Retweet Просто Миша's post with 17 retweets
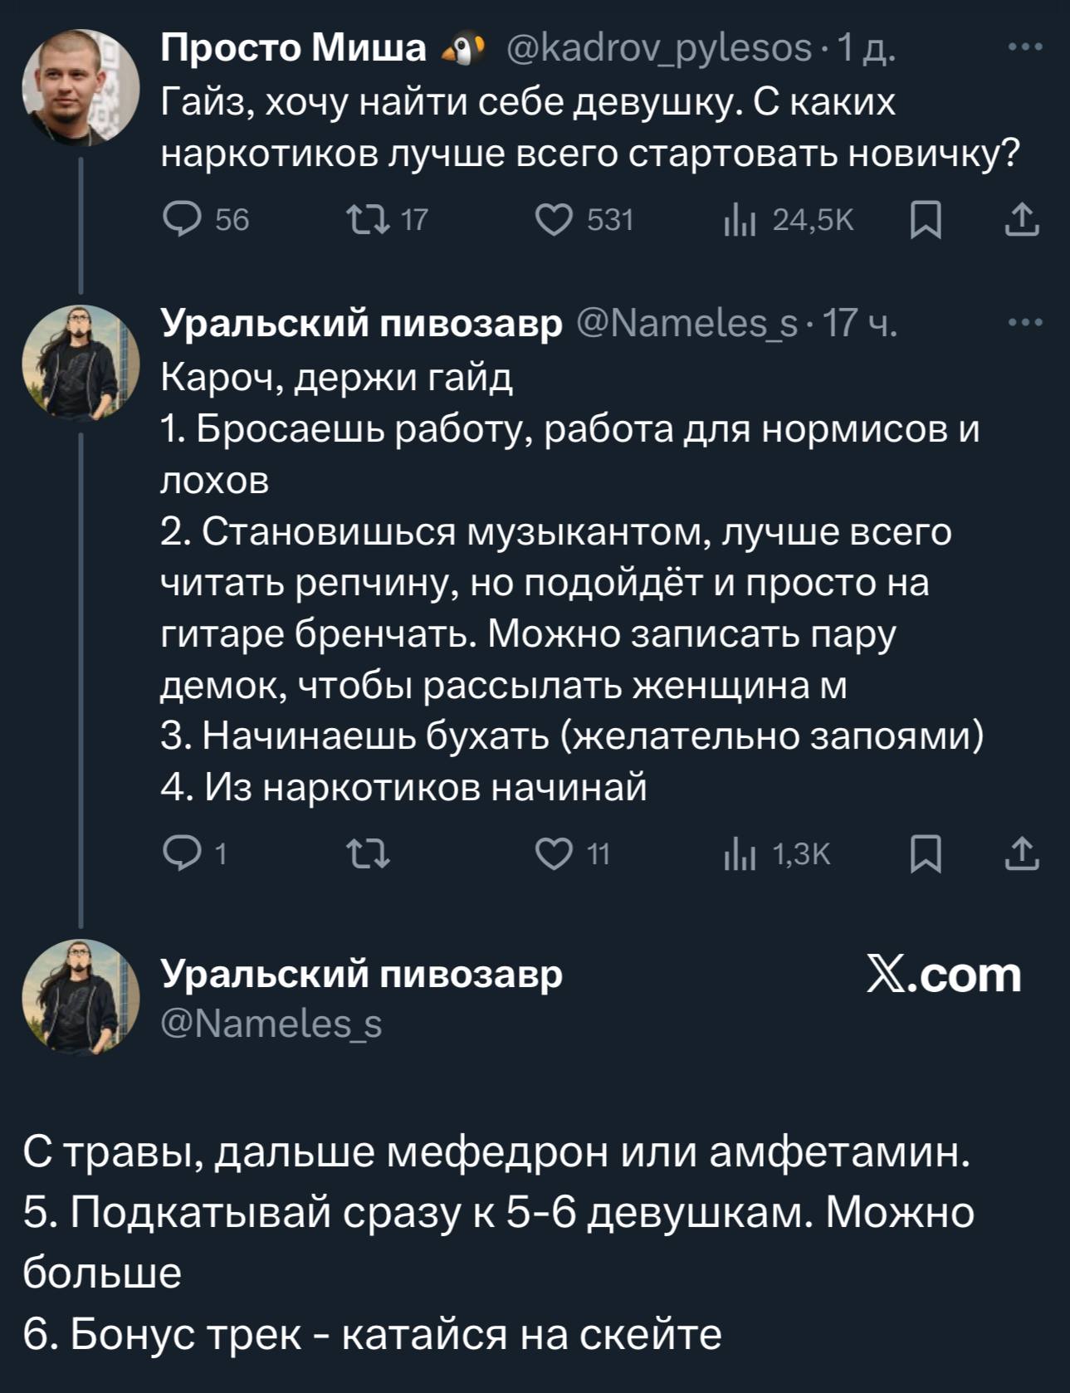Screen dimensions: 1070x1393 coord(365,220)
